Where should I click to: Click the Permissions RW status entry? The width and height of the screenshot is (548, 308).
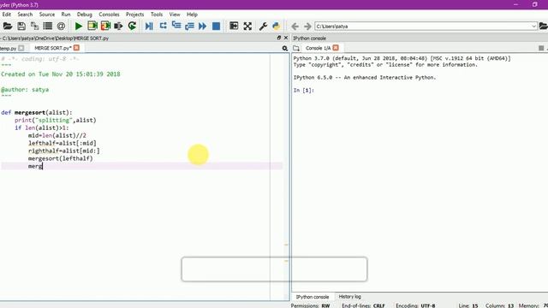pyautogui.click(x=310, y=305)
